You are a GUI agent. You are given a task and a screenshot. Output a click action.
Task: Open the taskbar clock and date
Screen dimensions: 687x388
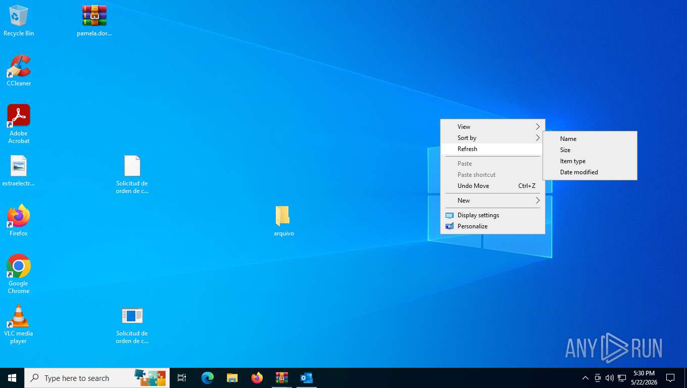[644, 378]
